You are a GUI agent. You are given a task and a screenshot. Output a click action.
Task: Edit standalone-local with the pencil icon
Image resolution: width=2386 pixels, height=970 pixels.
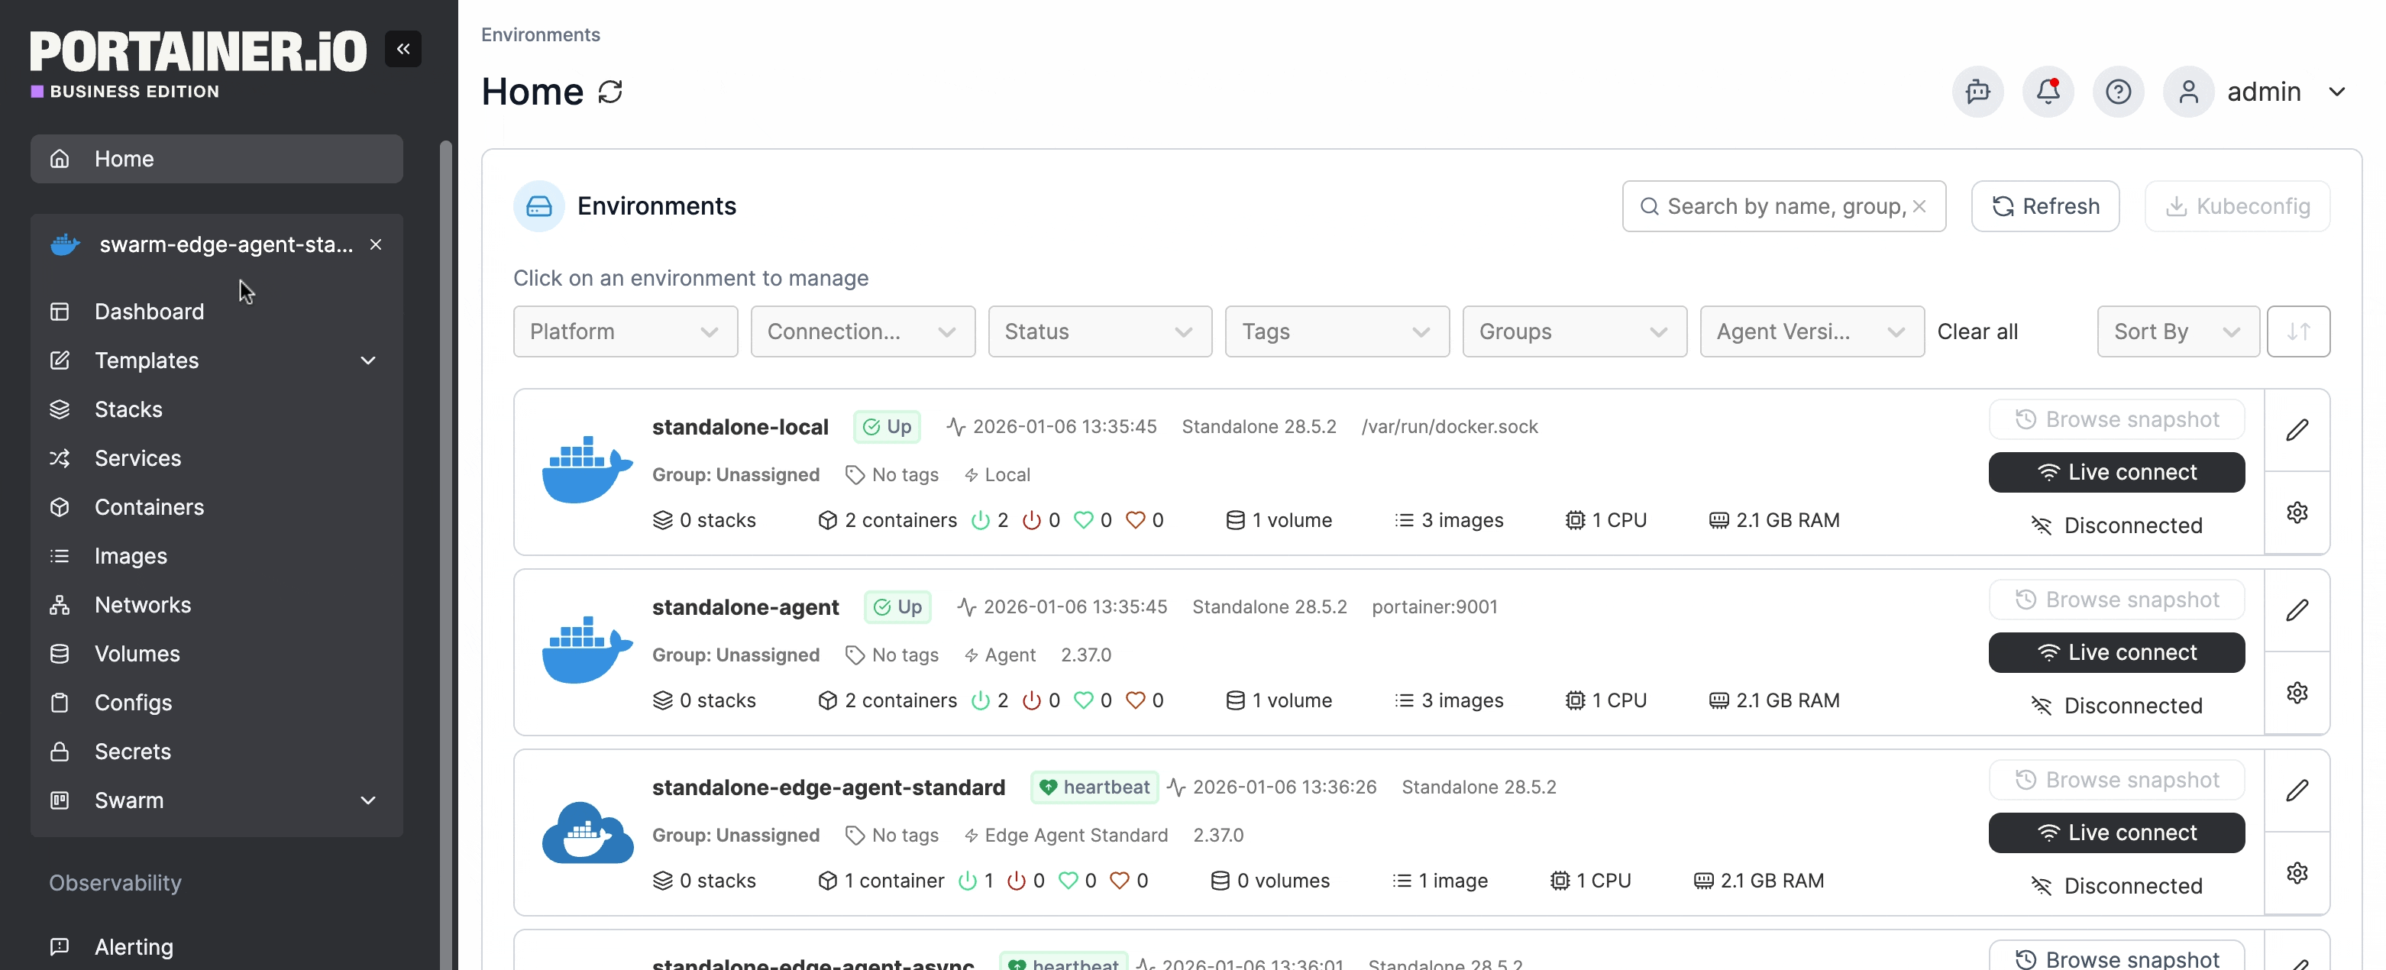coord(2296,430)
